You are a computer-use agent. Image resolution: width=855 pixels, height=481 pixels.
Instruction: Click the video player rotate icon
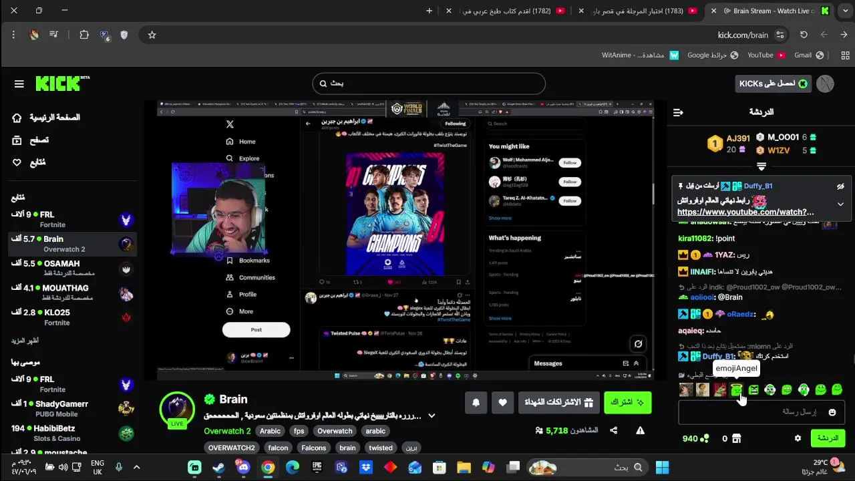[x=638, y=344]
